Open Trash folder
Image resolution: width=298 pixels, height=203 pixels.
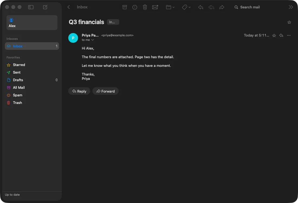[x=32, y=103]
